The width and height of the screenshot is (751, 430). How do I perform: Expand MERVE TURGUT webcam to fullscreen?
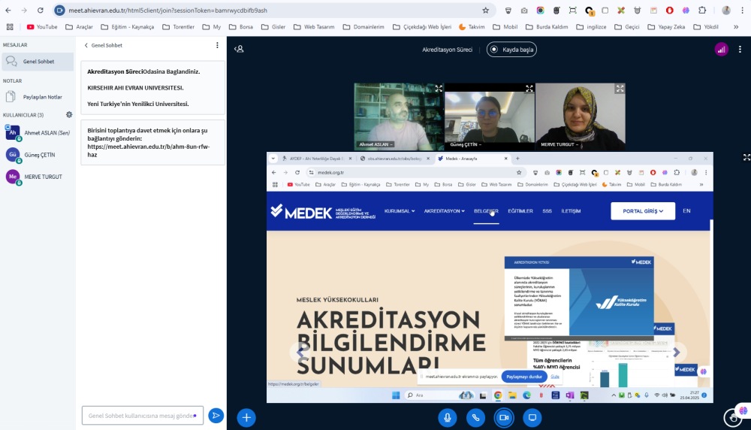(x=620, y=89)
